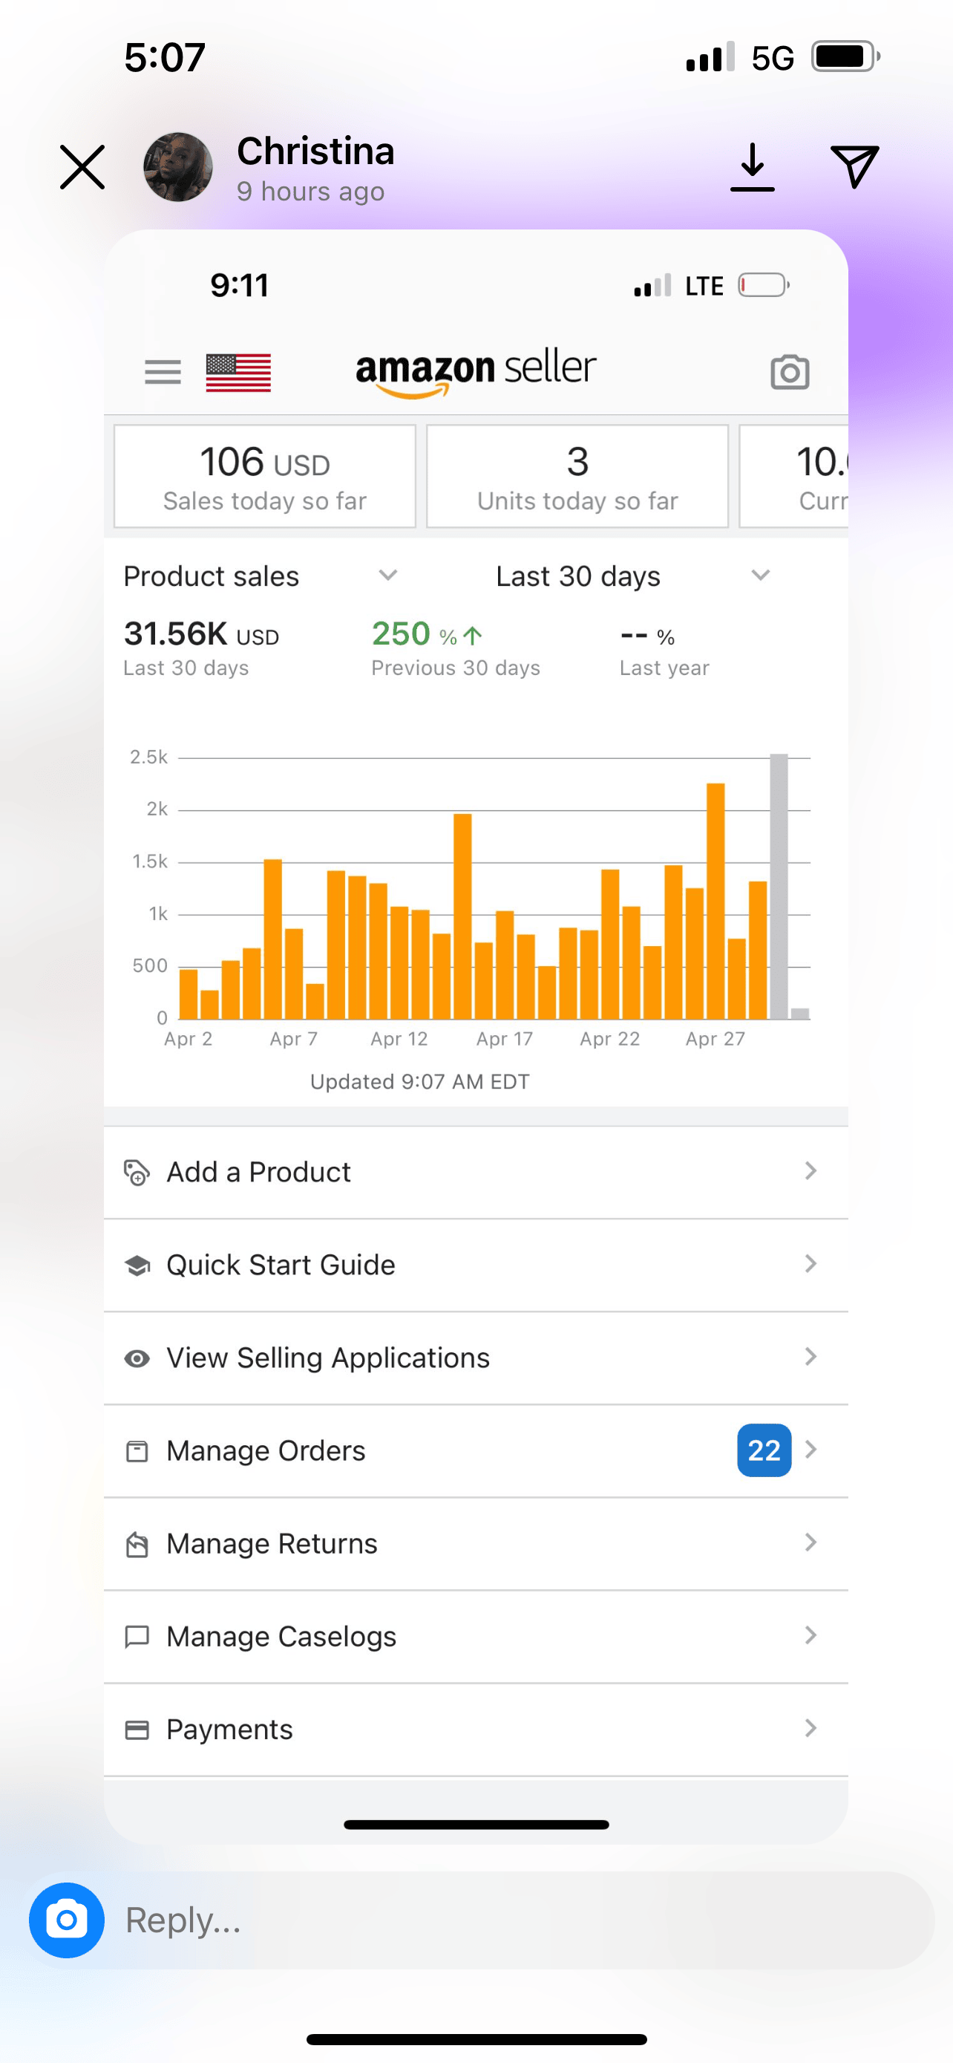Tap the chevron on Manage Caselogs
This screenshot has width=953, height=2063.
pos(810,1635)
